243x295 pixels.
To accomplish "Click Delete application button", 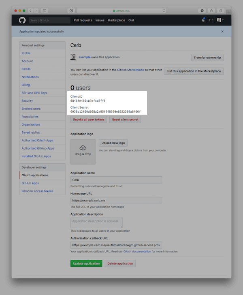I will click(x=120, y=263).
